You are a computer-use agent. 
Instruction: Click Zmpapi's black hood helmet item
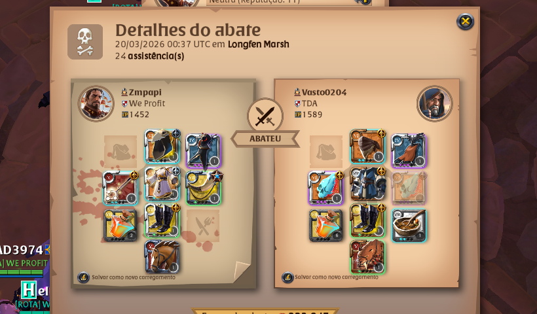tap(162, 147)
